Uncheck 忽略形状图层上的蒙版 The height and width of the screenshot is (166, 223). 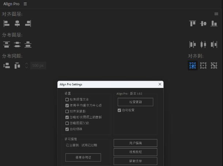pos(67,117)
